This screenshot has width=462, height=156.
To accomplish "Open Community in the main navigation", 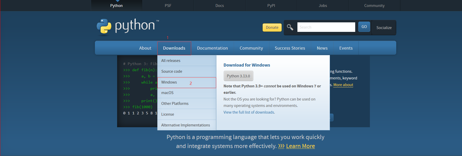I will click(x=251, y=48).
